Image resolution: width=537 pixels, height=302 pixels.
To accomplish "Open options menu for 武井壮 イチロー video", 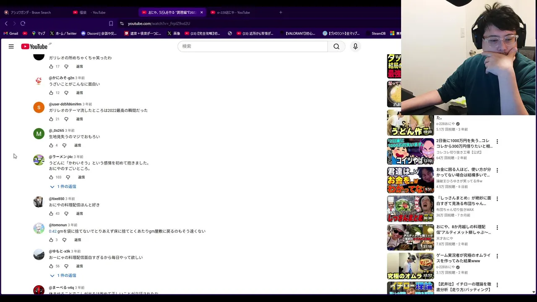I will [x=497, y=285].
